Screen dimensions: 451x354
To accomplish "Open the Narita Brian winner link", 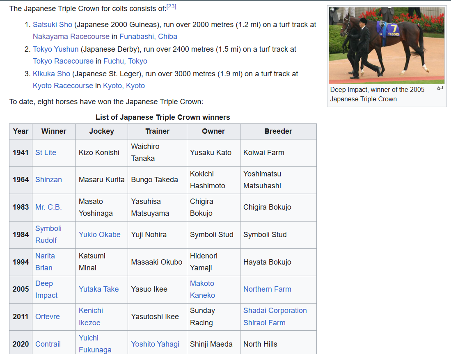I will tap(45, 262).
